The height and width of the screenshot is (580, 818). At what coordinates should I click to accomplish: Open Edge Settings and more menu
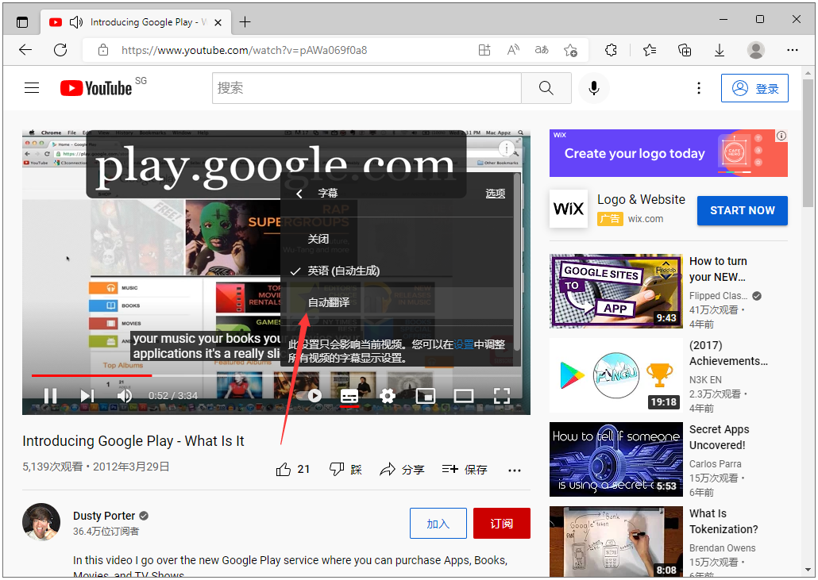click(x=793, y=50)
